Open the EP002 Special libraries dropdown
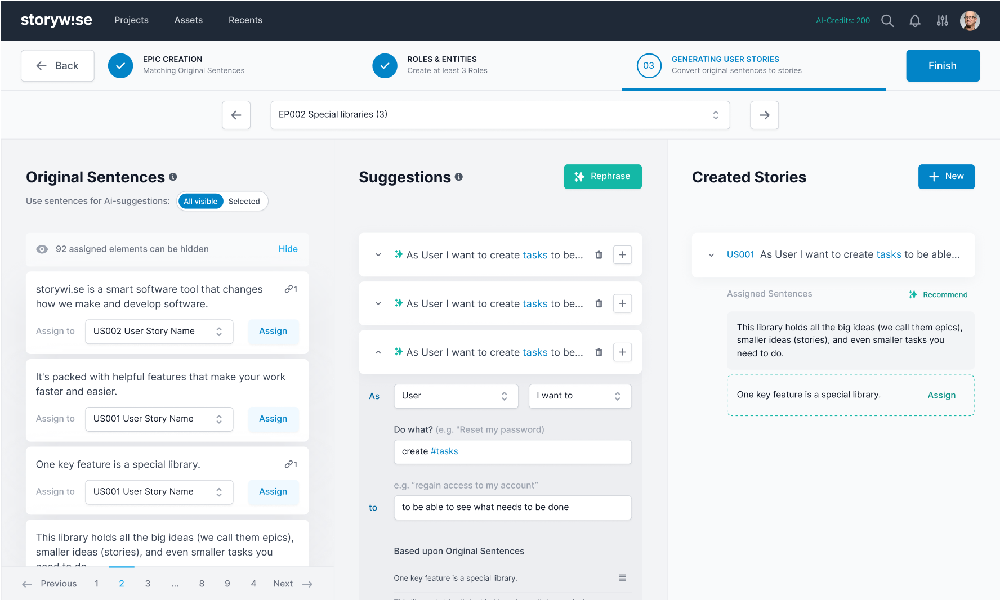The height and width of the screenshot is (600, 1000). pos(499,115)
